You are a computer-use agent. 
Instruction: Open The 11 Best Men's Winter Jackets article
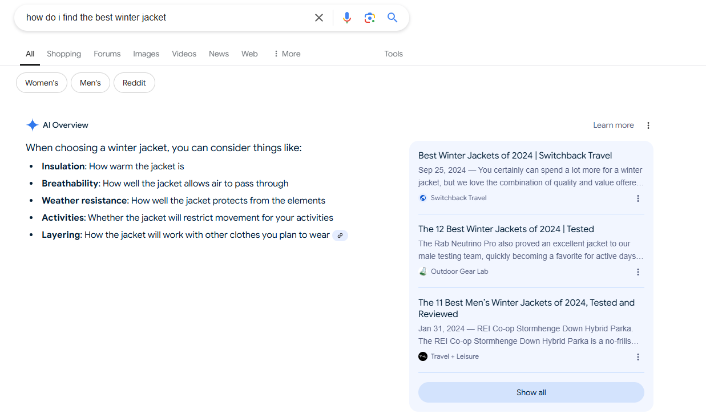point(526,309)
